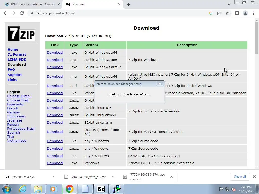Open FAQ sidebar link

click(11, 70)
